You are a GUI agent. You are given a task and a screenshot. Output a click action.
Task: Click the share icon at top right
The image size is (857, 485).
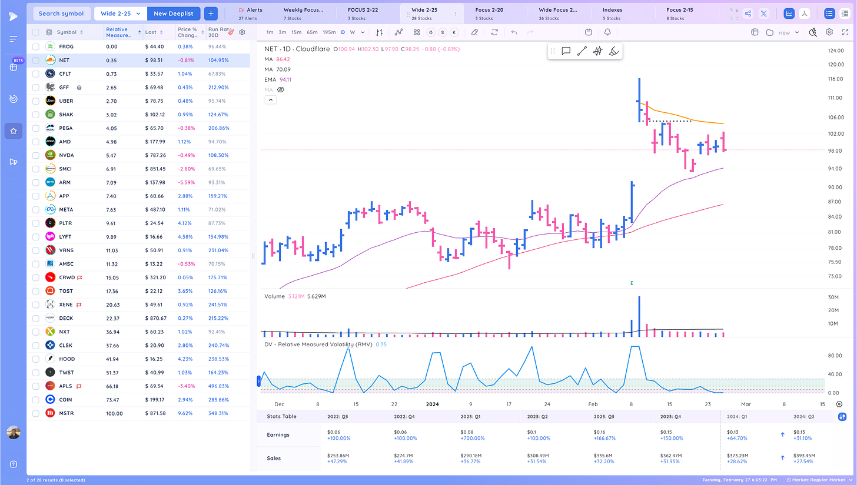pos(748,14)
